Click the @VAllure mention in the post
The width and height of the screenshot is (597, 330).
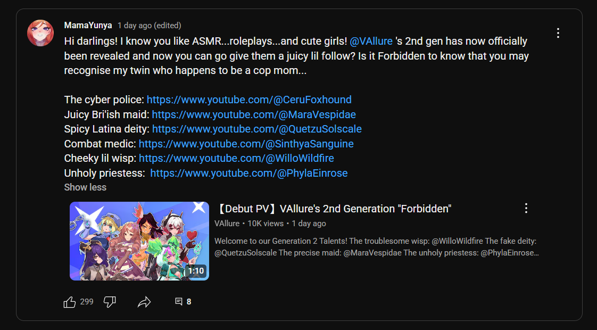pos(371,41)
